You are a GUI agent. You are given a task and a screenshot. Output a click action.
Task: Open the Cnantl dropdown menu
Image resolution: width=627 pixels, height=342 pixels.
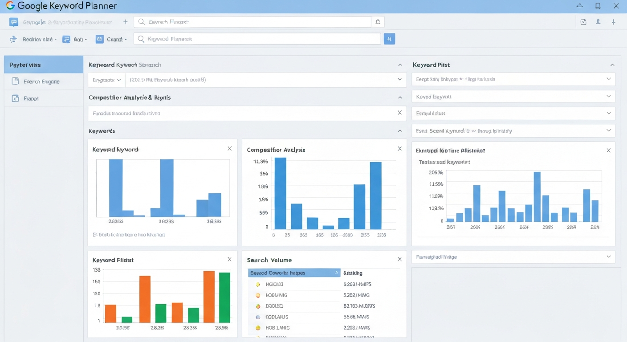(112, 39)
